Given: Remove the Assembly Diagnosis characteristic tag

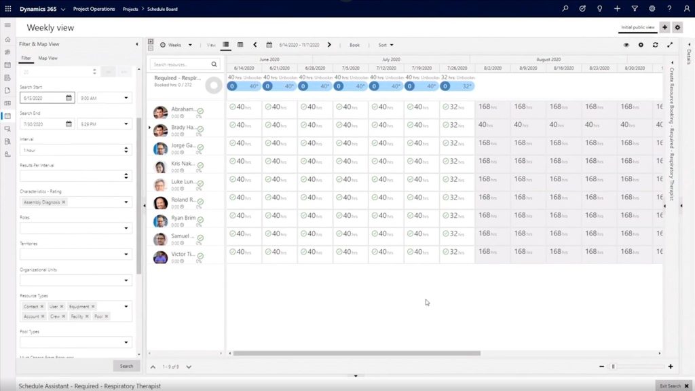Looking at the screenshot, I should pyautogui.click(x=64, y=202).
